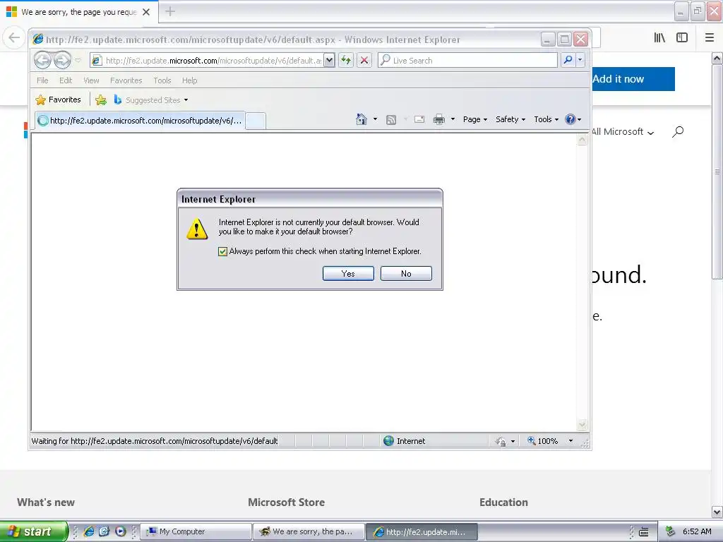Open the command bar Tools dropdown
Screen dimensions: 723x542
pos(546,119)
